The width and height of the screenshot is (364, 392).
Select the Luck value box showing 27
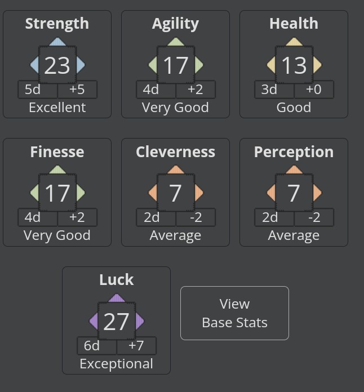pos(117,321)
